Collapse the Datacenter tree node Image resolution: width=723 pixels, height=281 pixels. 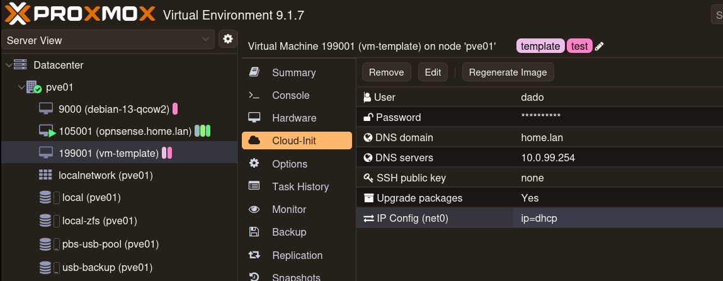click(x=8, y=65)
